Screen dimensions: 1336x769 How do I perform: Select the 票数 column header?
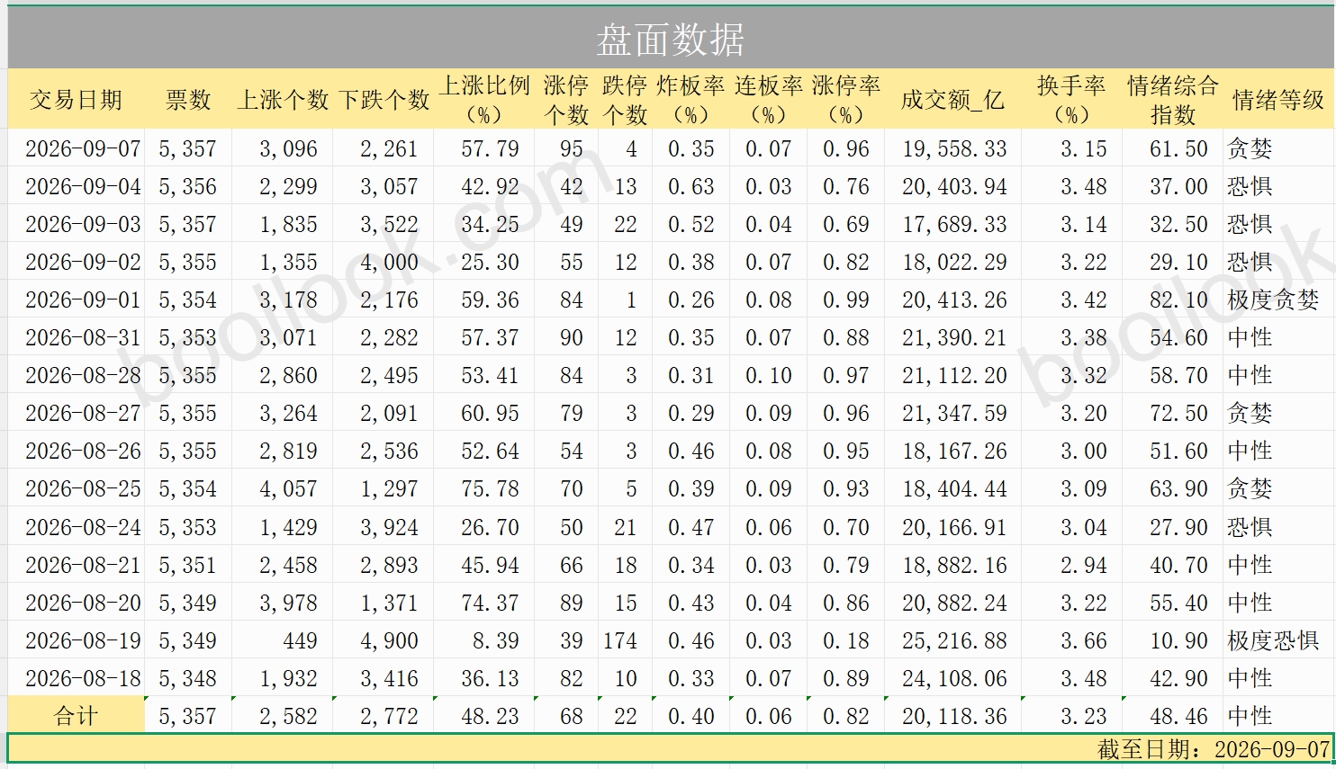point(188,100)
